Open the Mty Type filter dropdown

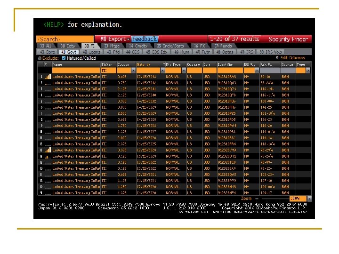184,71
